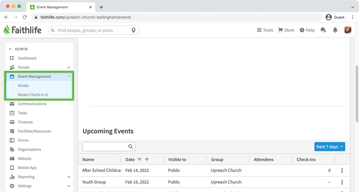Expand the Reporting section chevron
This screenshot has height=192, width=359.
tap(69, 177)
